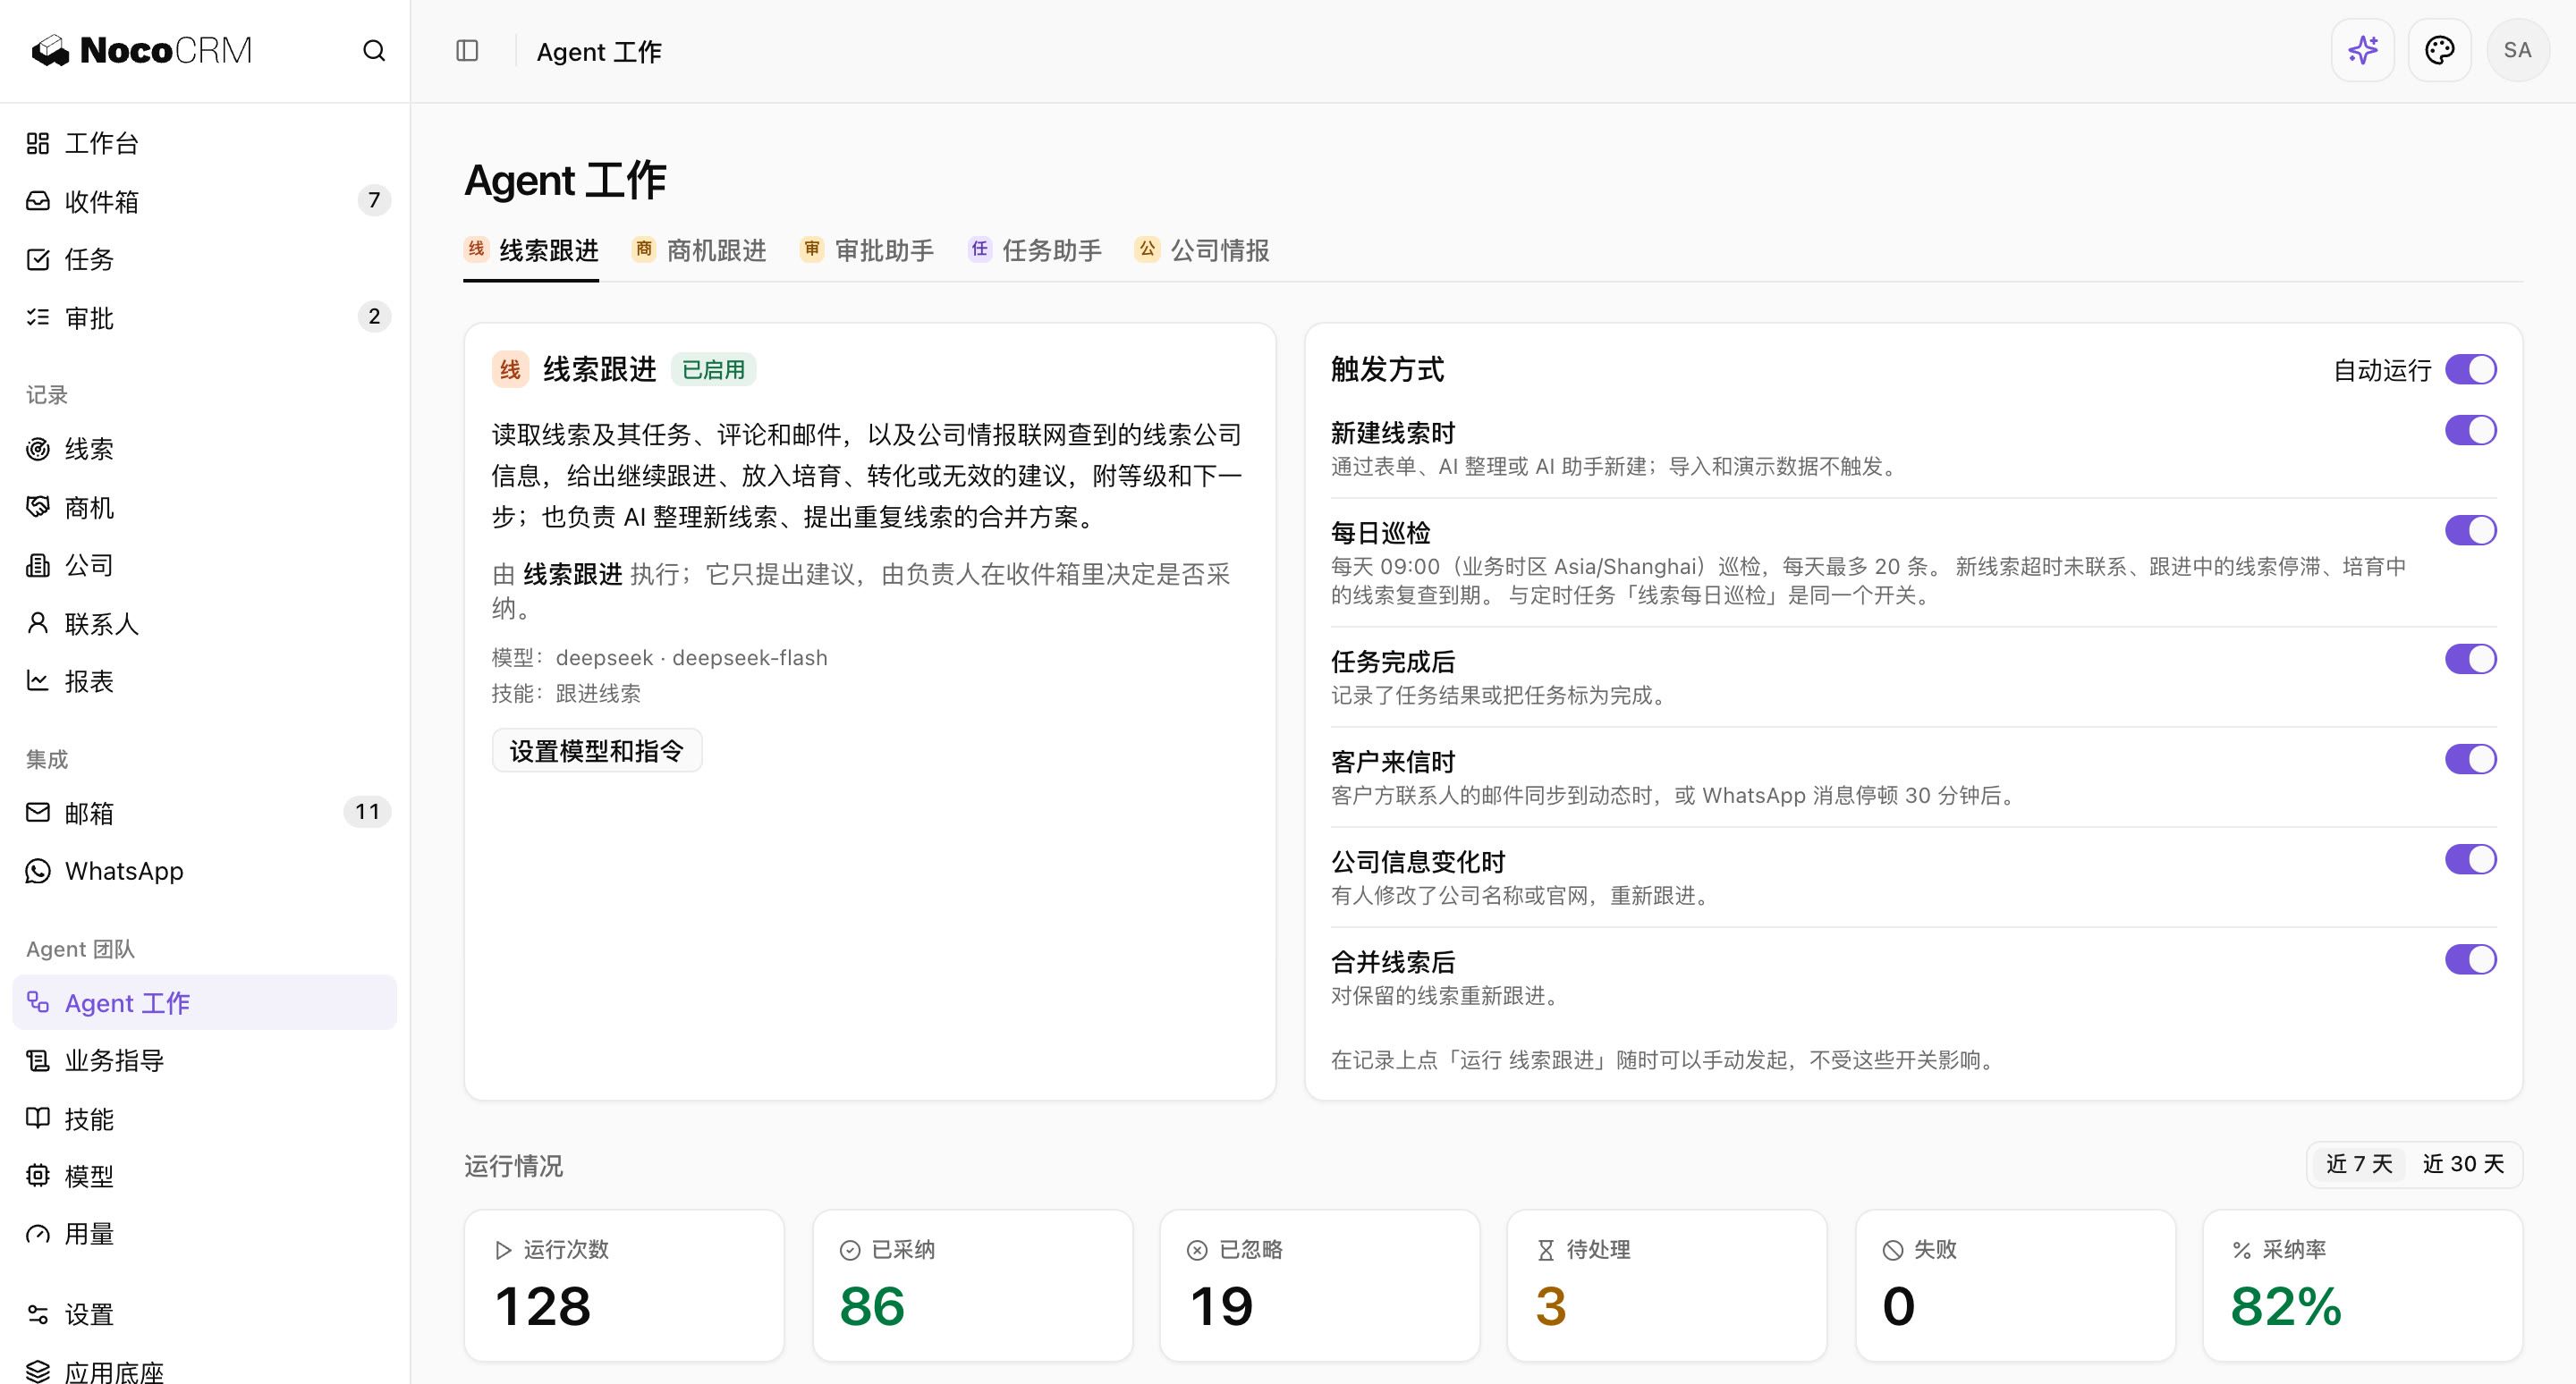Toggle the 每日巡检 trigger switch
The width and height of the screenshot is (2576, 1384).
[2470, 530]
